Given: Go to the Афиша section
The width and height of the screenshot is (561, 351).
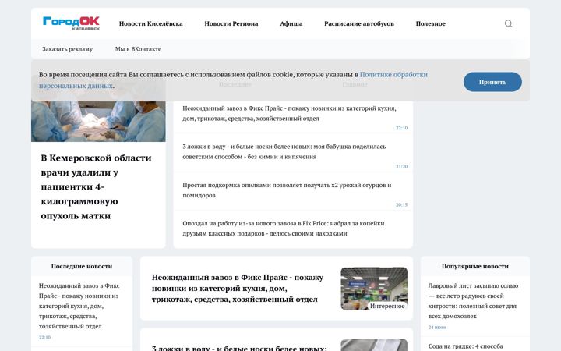Looking at the screenshot, I should click(291, 23).
